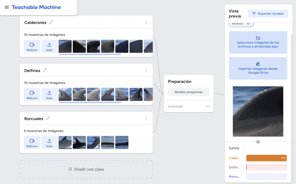
Task: Open the Rorcuales class options menu
Action: coord(146,119)
